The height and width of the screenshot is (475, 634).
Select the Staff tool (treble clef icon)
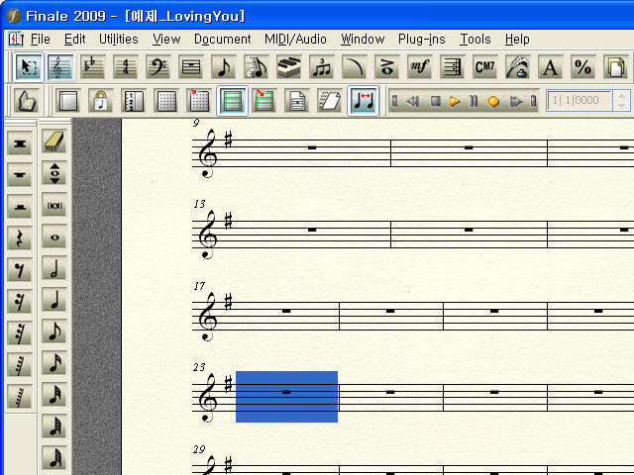60,67
